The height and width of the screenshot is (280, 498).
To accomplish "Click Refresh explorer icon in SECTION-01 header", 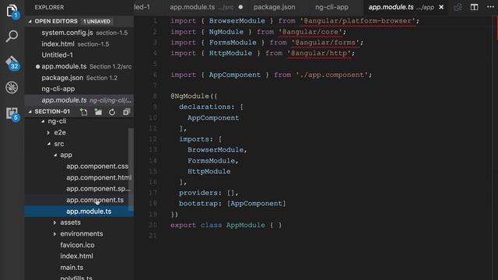I will click(112, 112).
